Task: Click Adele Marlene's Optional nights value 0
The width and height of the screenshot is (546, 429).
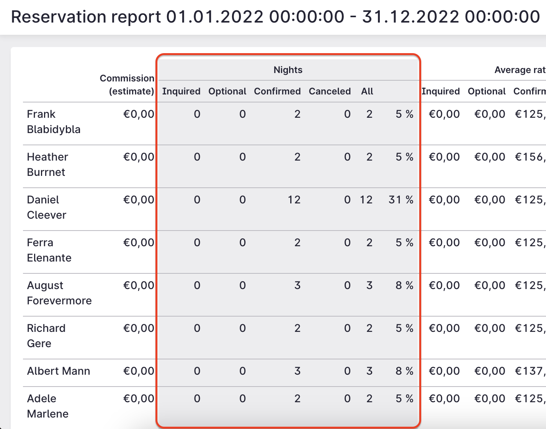Action: [242, 398]
